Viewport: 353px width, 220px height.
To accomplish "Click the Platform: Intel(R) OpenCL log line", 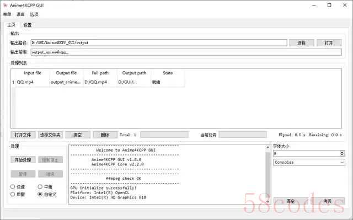I will [x=100, y=192].
